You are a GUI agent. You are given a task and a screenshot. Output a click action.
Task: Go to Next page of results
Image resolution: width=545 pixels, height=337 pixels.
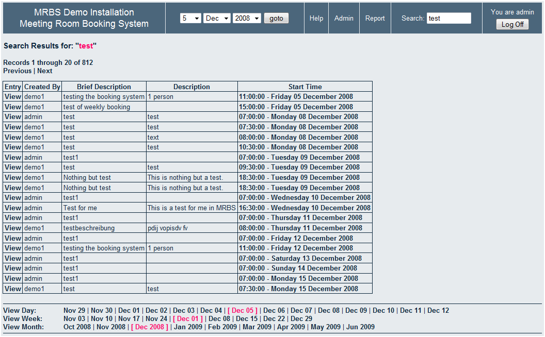click(44, 71)
